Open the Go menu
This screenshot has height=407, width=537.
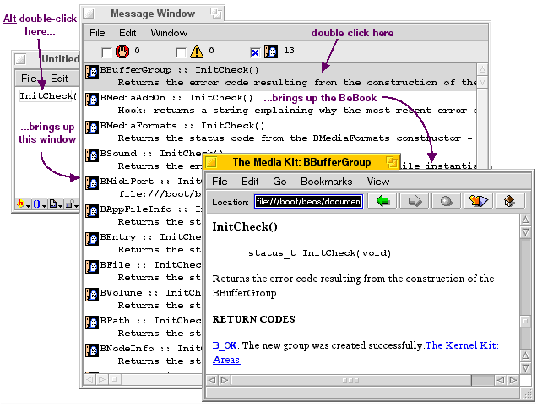279,182
